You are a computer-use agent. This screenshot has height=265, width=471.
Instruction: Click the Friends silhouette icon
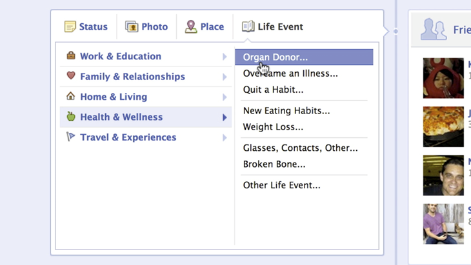pos(433,30)
